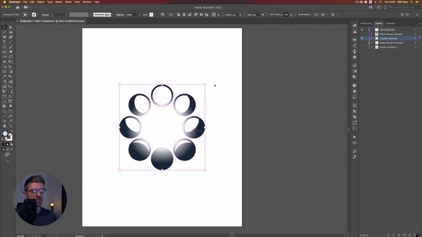
Task: Select the Selection tool (black arrow)
Action: (x=5, y=27)
